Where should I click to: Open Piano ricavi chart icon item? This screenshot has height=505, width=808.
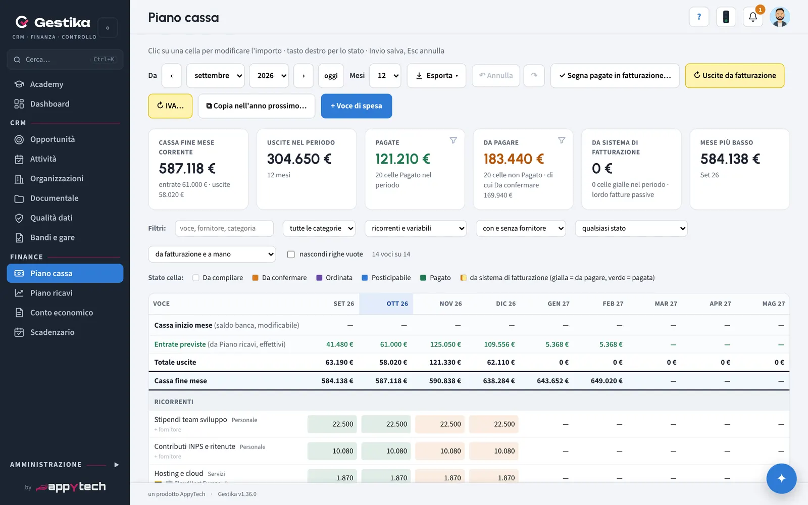(x=65, y=293)
